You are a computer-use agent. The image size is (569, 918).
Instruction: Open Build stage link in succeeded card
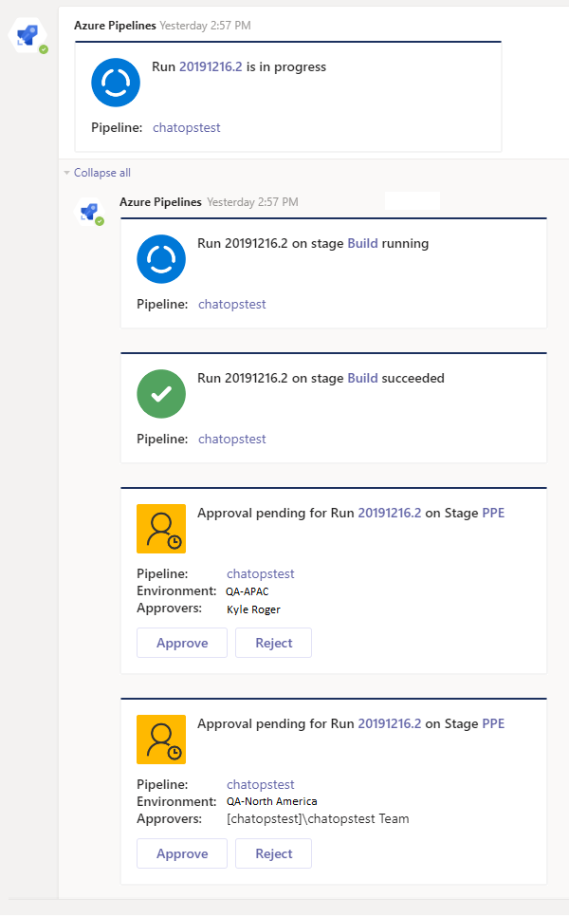pos(362,378)
